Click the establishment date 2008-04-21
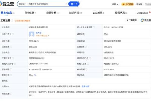 point(34,41)
